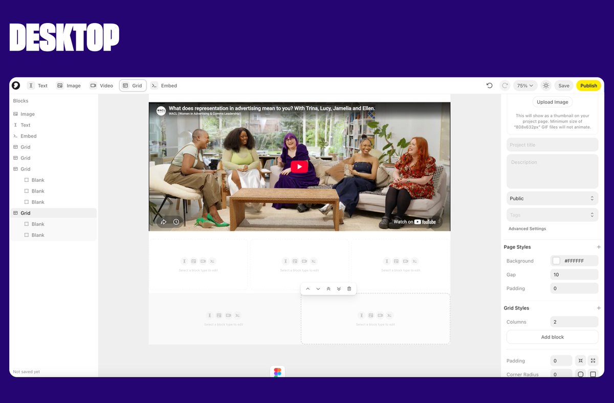The width and height of the screenshot is (614, 403).
Task: Undo the last action
Action: [489, 85]
